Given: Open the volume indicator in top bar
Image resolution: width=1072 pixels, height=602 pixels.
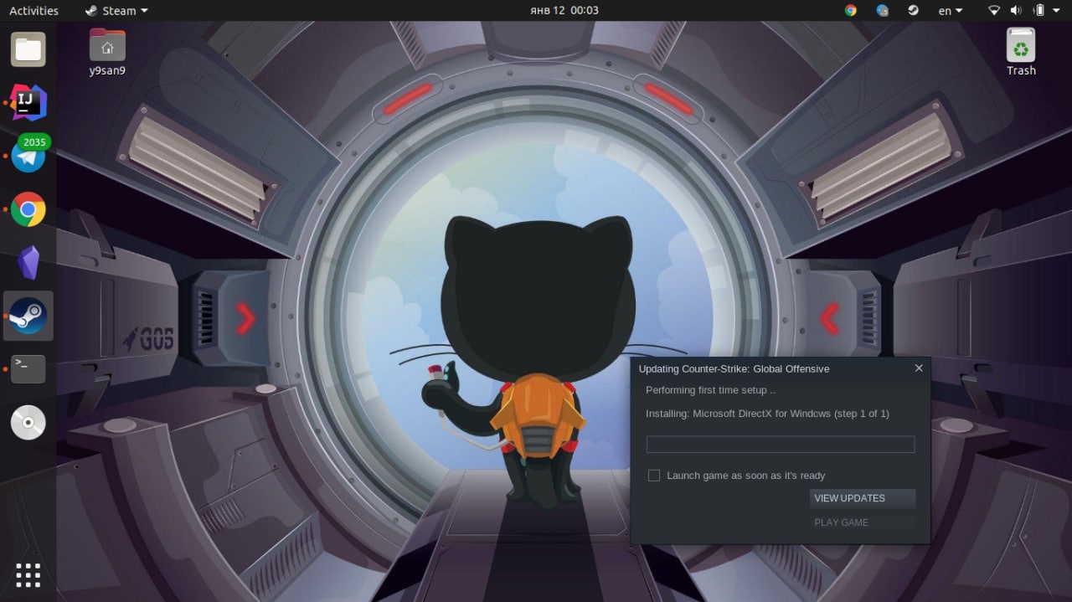Looking at the screenshot, I should (x=1016, y=11).
